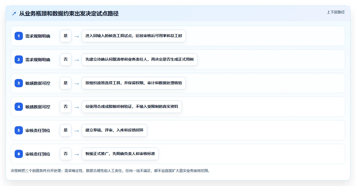Click the 否 chip in row 4

(66, 107)
